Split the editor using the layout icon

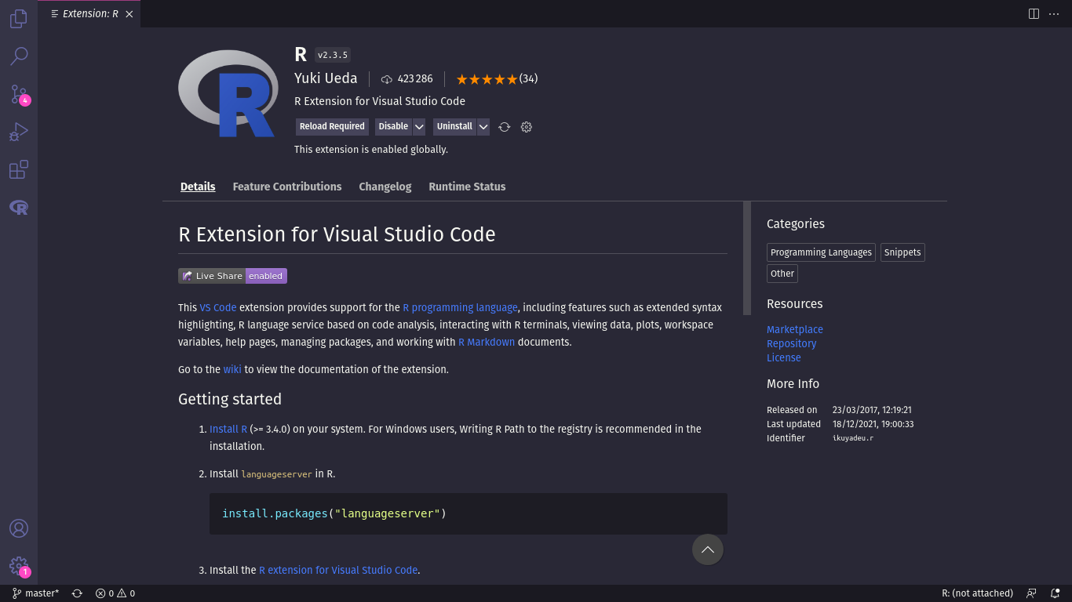pyautogui.click(x=1033, y=13)
